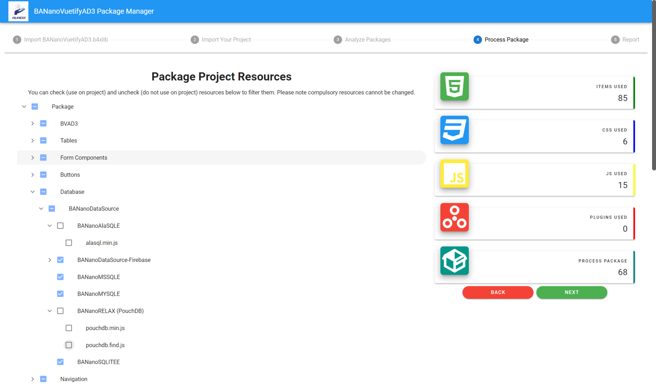Select the pouchdb.min.js row label
Screen dimensions: 656x390
105,328
